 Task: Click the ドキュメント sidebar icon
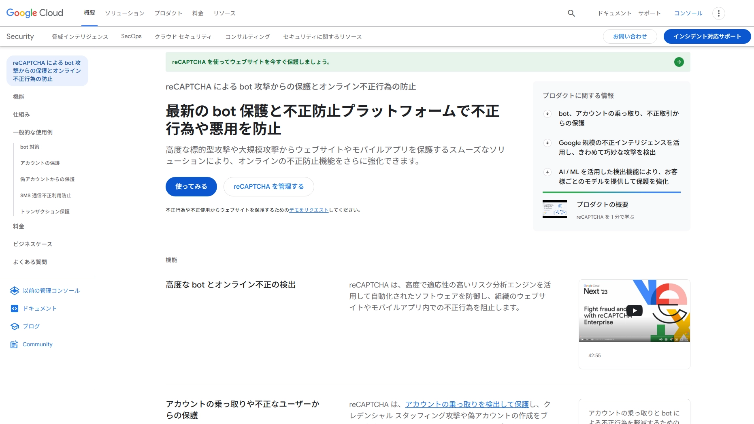[x=15, y=309]
